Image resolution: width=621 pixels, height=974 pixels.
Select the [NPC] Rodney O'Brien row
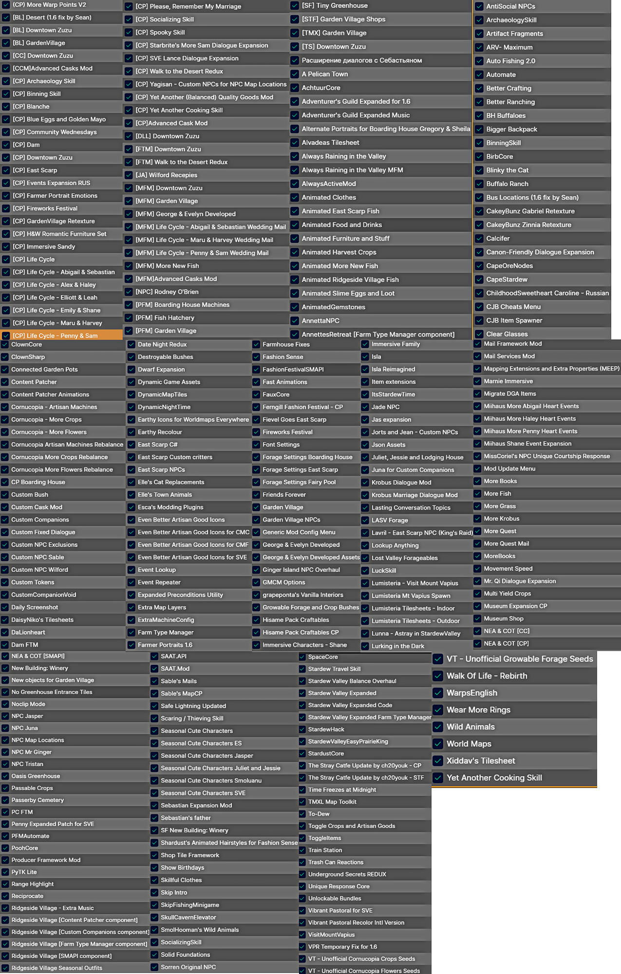point(206,292)
